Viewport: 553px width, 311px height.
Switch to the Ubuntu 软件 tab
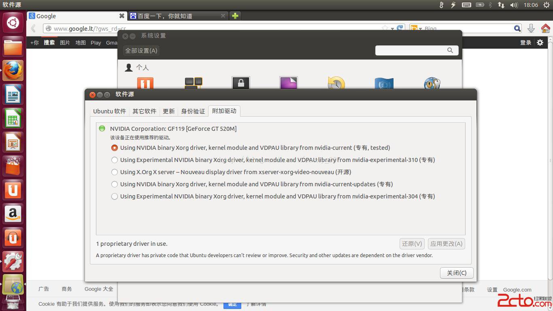[109, 111]
